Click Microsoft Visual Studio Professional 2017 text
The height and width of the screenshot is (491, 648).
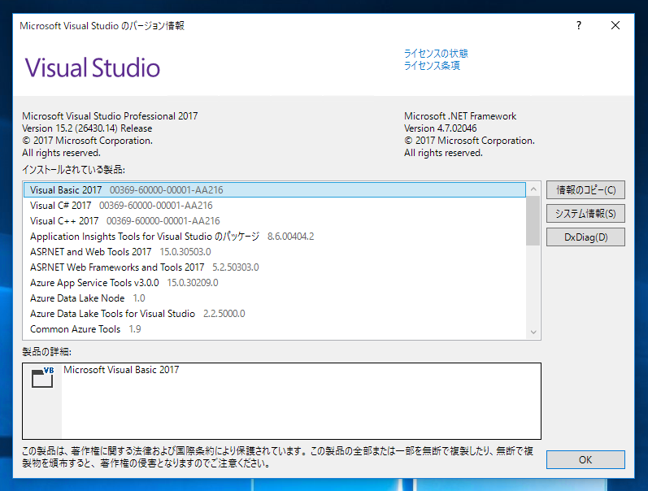click(110, 116)
